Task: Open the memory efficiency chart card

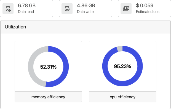Action: (x=48, y=71)
